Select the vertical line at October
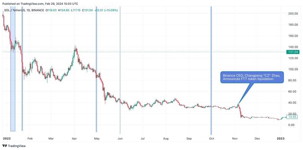This screenshot has width=303, height=150. 211,71
